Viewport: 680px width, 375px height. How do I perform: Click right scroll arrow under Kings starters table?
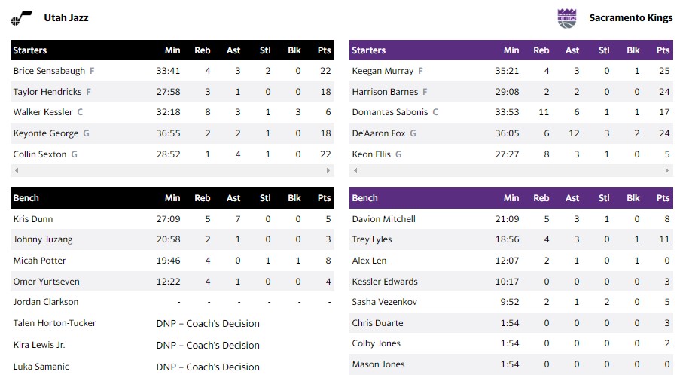(x=667, y=171)
